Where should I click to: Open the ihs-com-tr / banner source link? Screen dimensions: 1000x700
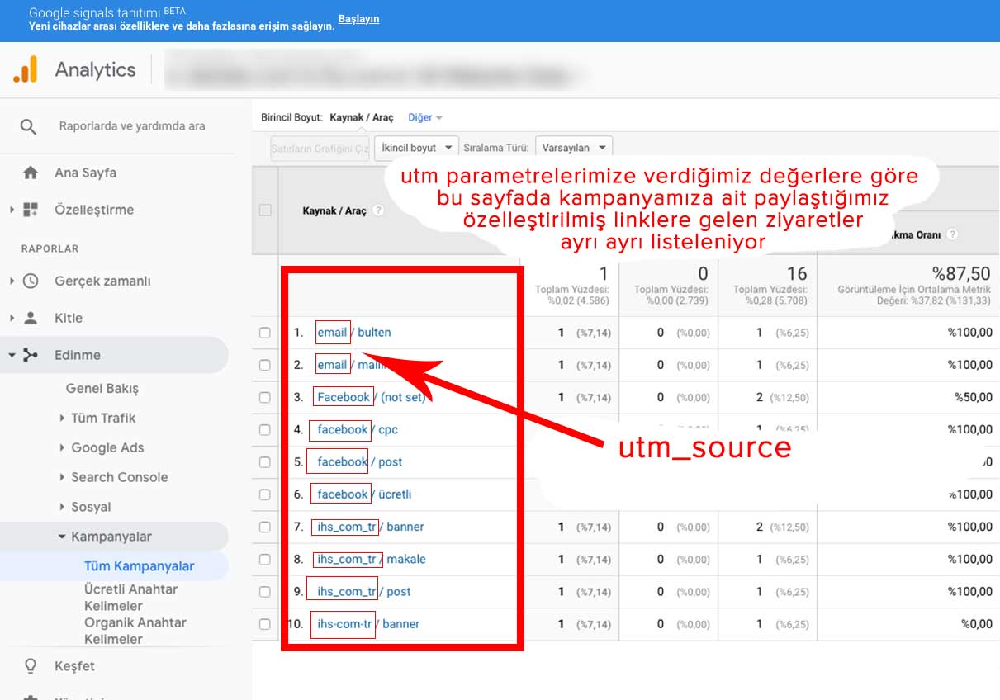click(x=367, y=624)
